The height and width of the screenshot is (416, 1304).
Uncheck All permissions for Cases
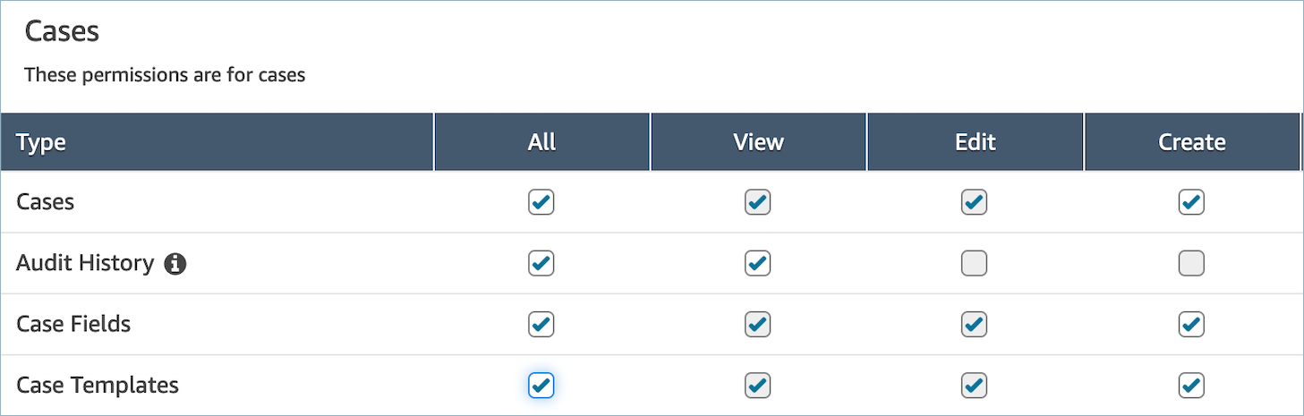pyautogui.click(x=541, y=202)
